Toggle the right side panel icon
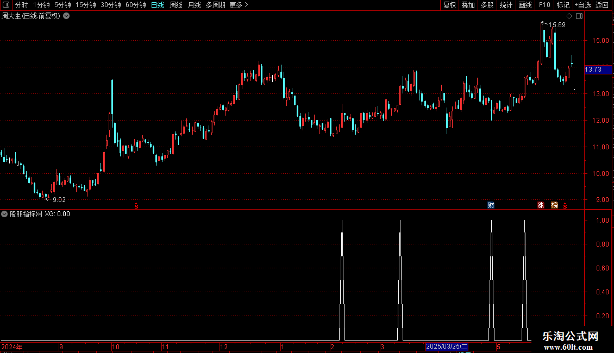This screenshot has height=353, width=614. pos(579,16)
